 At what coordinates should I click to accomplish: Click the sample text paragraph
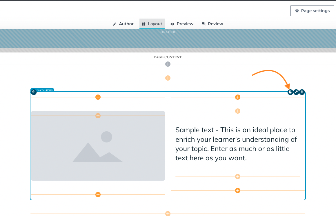(x=236, y=144)
